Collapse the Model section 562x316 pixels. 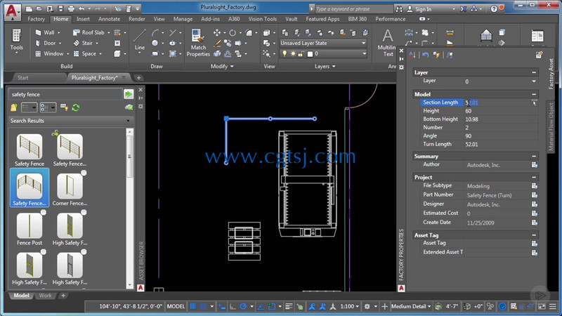tap(534, 94)
